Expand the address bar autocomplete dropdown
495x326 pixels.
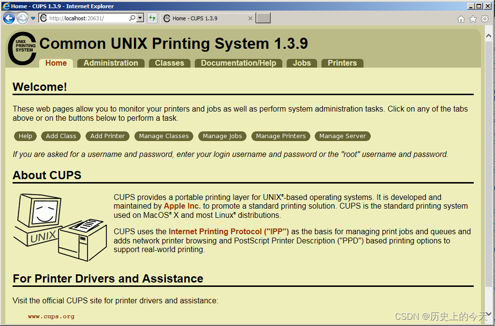[140, 18]
